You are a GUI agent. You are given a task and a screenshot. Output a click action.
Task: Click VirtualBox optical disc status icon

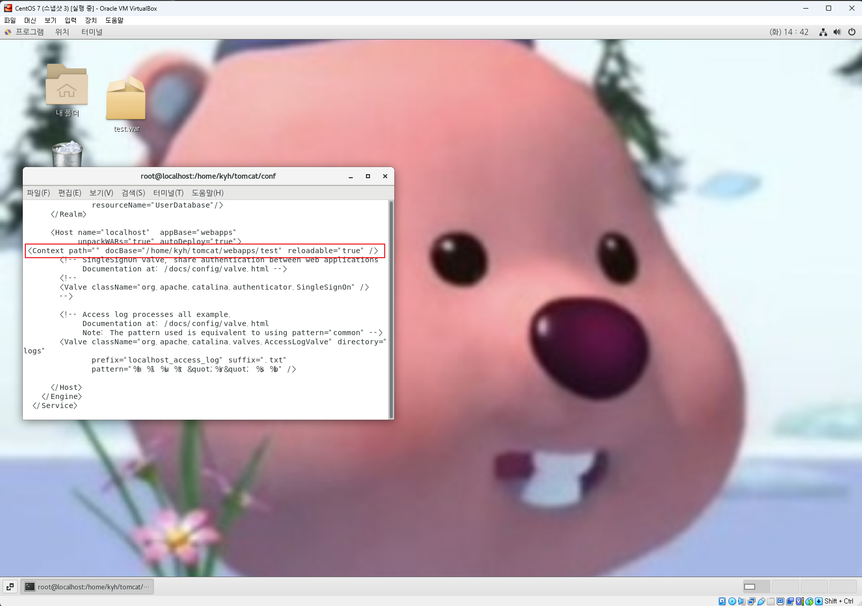coord(732,601)
